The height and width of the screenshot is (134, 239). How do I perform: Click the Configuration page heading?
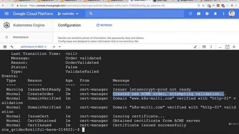click(x=69, y=25)
